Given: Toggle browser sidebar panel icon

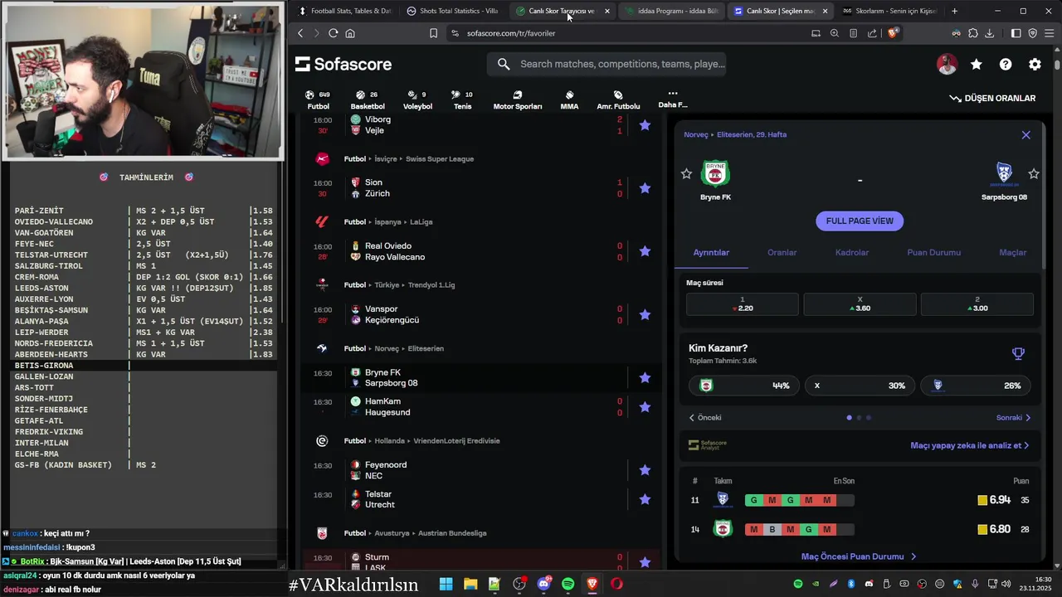Looking at the screenshot, I should (1016, 33).
